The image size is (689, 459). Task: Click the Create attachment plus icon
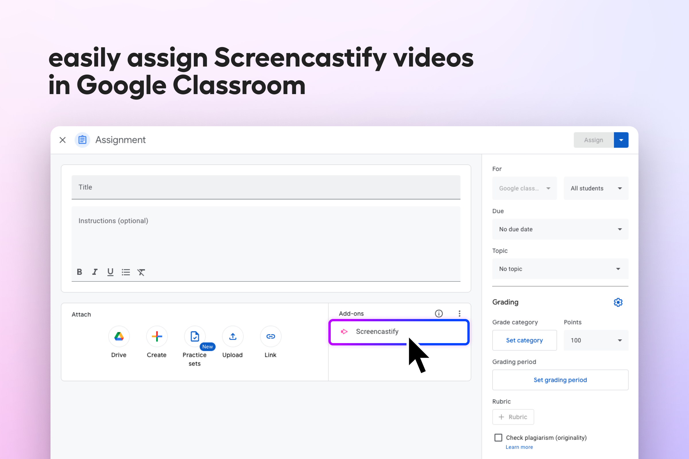pos(157,336)
